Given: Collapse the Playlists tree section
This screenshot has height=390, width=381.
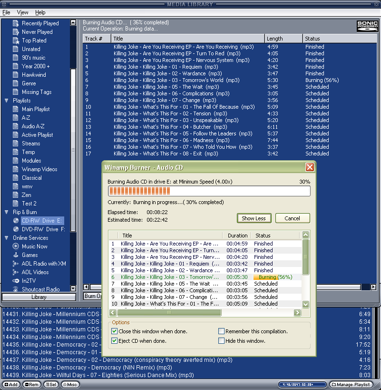Looking at the screenshot, I should [7, 101].
